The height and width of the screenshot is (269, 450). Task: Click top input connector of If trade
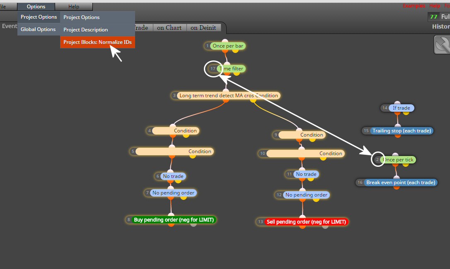pyautogui.click(x=397, y=103)
